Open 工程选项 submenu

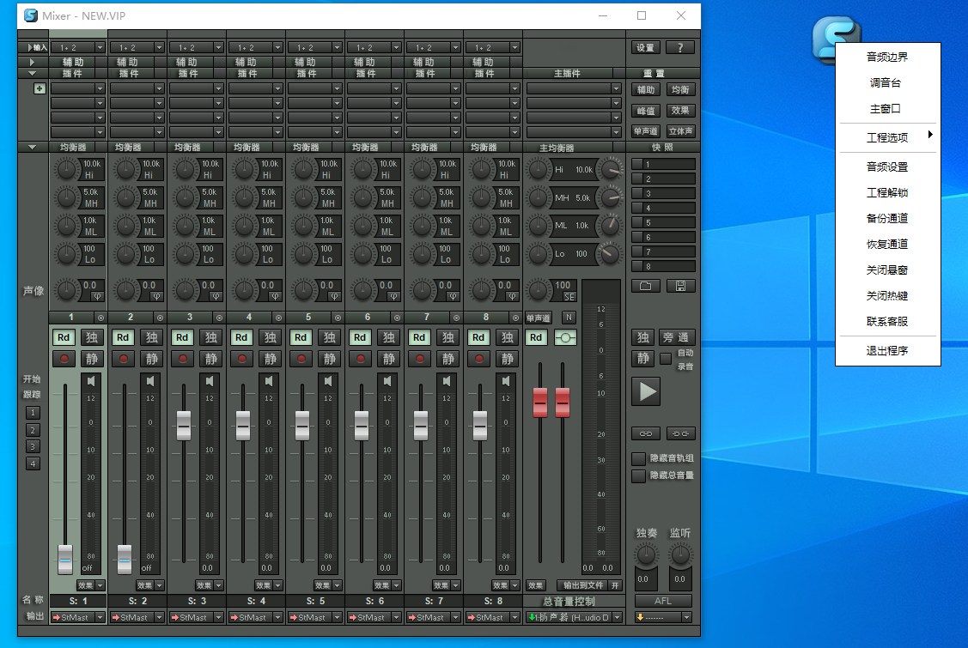(x=887, y=137)
